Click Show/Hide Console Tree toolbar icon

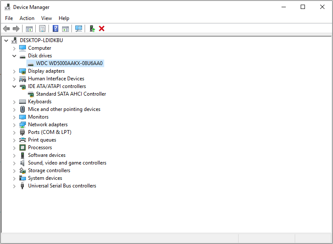coord(29,28)
